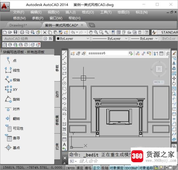The image size is (178, 170).
Task: Toggle 对象追踪 object snap tracking
Action: (x=146, y=168)
